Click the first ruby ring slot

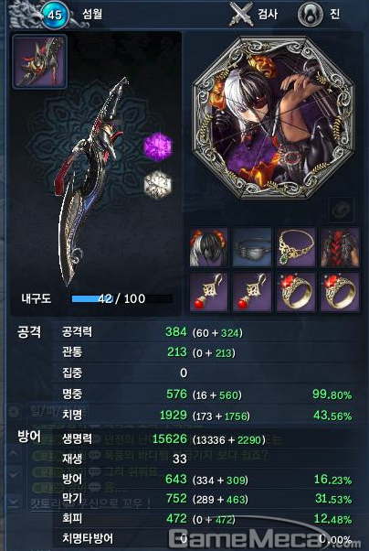click(x=296, y=292)
